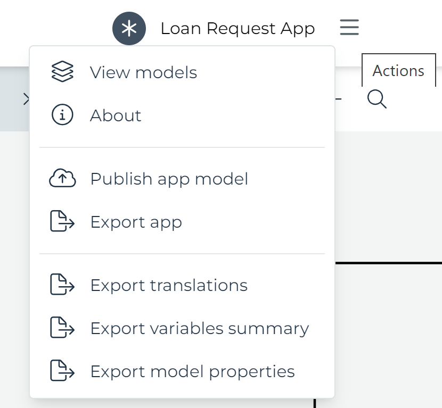Click the export icon beside Export model properties
This screenshot has width=442, height=408.
pyautogui.click(x=62, y=371)
